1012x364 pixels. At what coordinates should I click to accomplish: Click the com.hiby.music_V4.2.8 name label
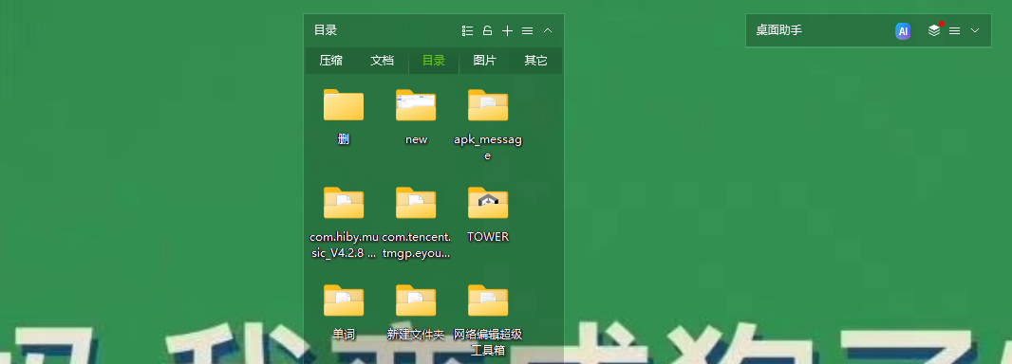[x=344, y=245]
